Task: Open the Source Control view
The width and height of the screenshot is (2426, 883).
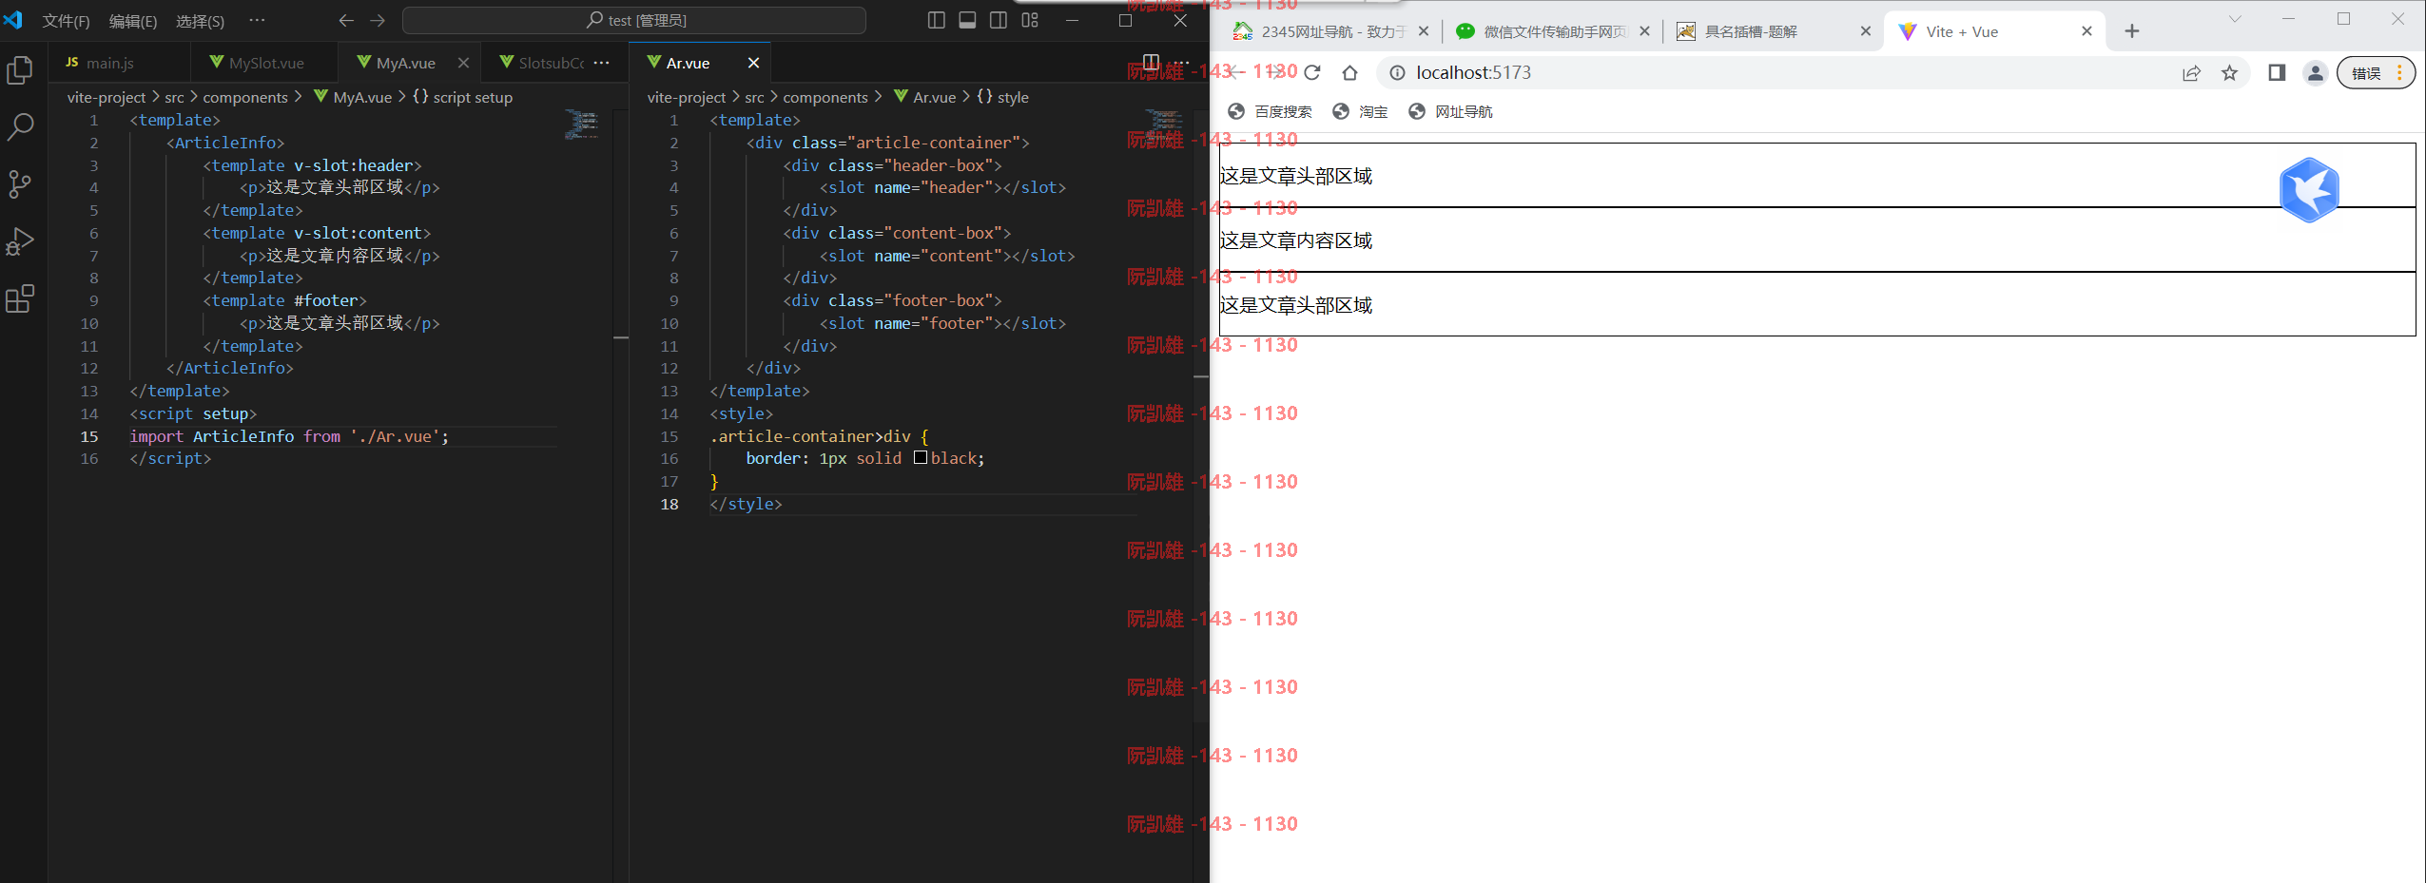Action: tap(20, 183)
